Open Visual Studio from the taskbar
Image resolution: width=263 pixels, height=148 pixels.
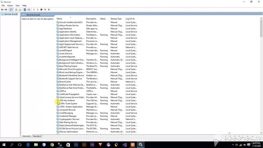(125, 145)
